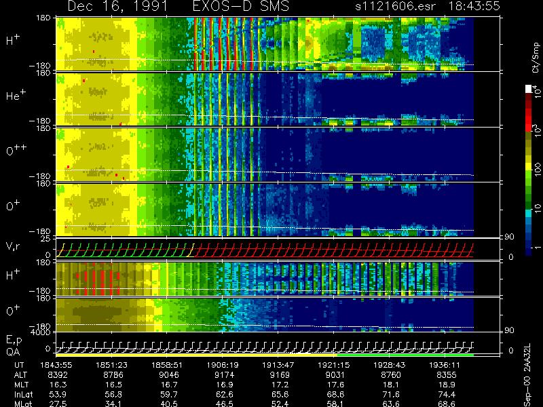The height and width of the screenshot is (407, 543).
Task: Pick MLT value '16.3'
Action: (x=58, y=385)
